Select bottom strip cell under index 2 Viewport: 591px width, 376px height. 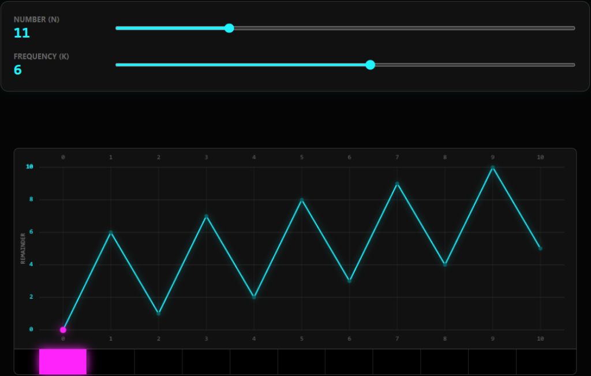159,362
